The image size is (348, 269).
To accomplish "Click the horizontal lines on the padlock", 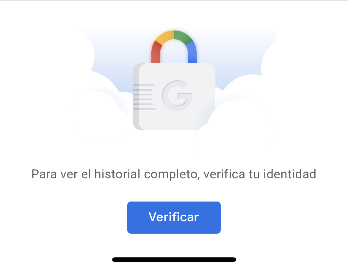I will 144,97.
